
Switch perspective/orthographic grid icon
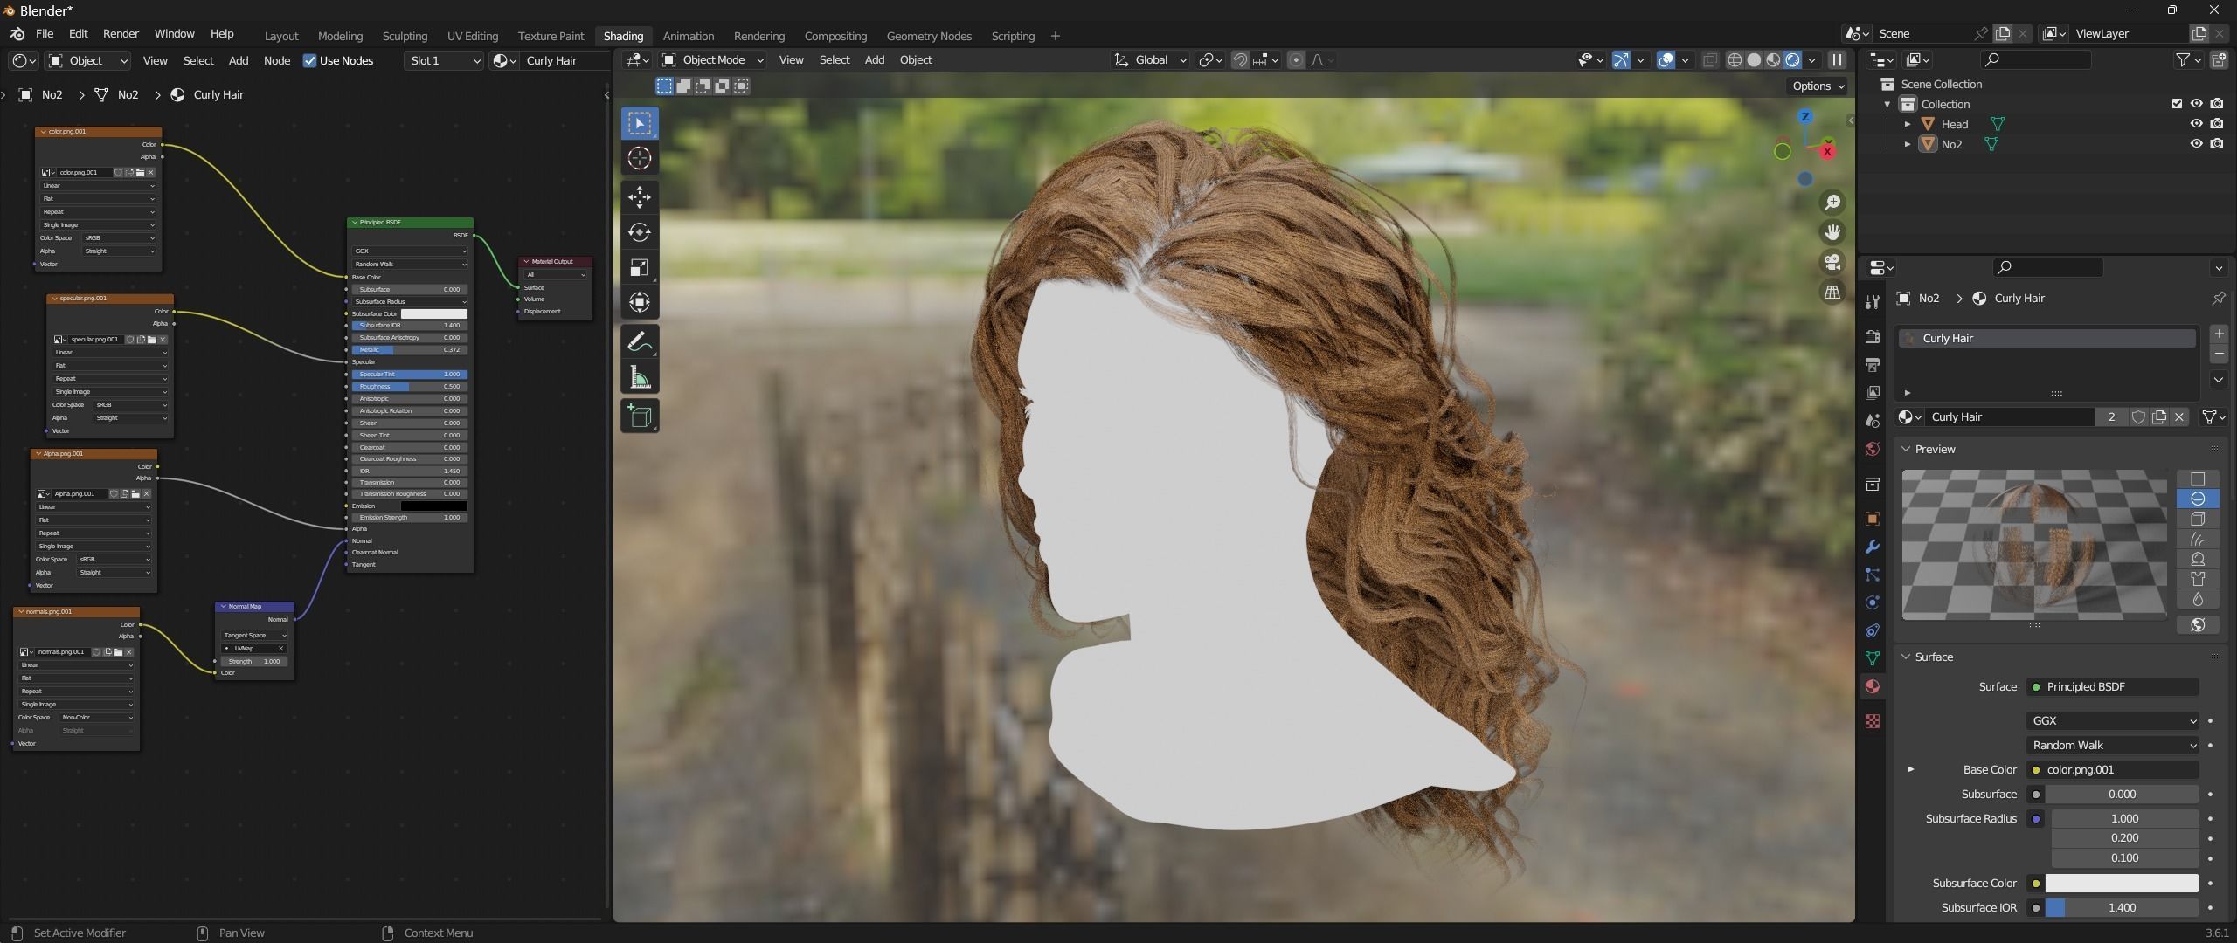(x=1832, y=292)
